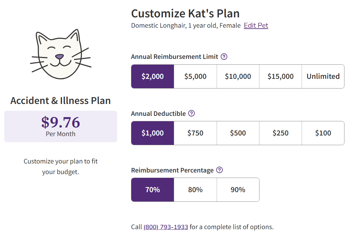The image size is (348, 233).
Task: Confirm the 70% reimbursement selection
Action: (x=152, y=190)
